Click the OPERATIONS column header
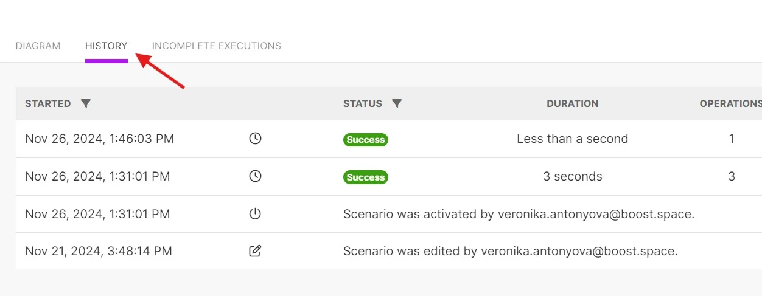Screen dimensions: 762x296 click(730, 103)
